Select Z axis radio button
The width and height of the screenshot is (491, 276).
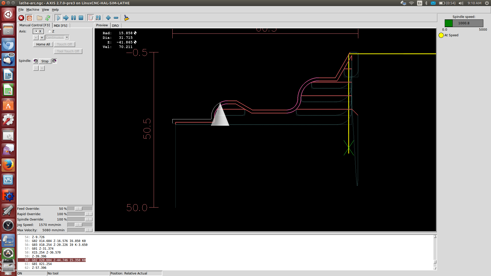tap(51, 31)
